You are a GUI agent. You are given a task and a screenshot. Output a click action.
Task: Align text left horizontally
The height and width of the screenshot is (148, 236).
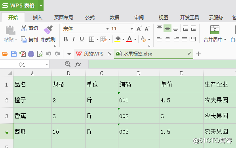159,39
